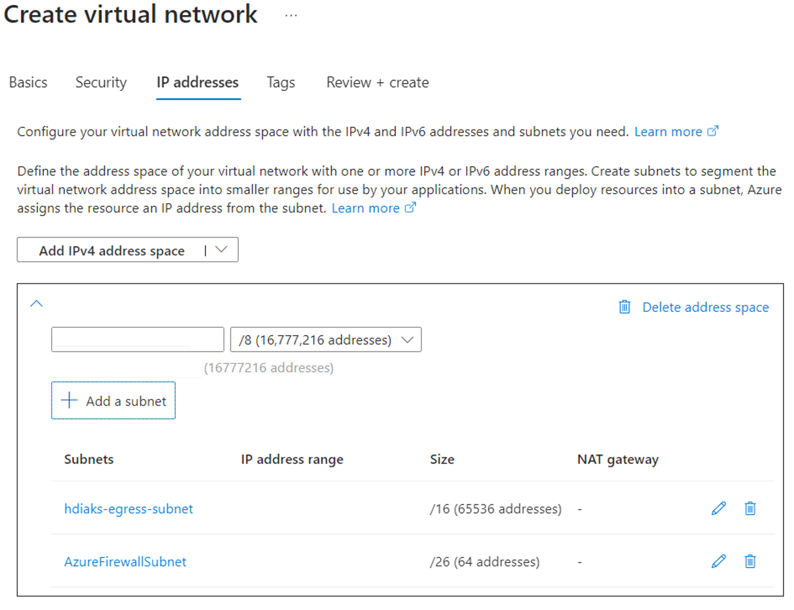Open the hdiaks-egress-subnet link

coord(128,509)
